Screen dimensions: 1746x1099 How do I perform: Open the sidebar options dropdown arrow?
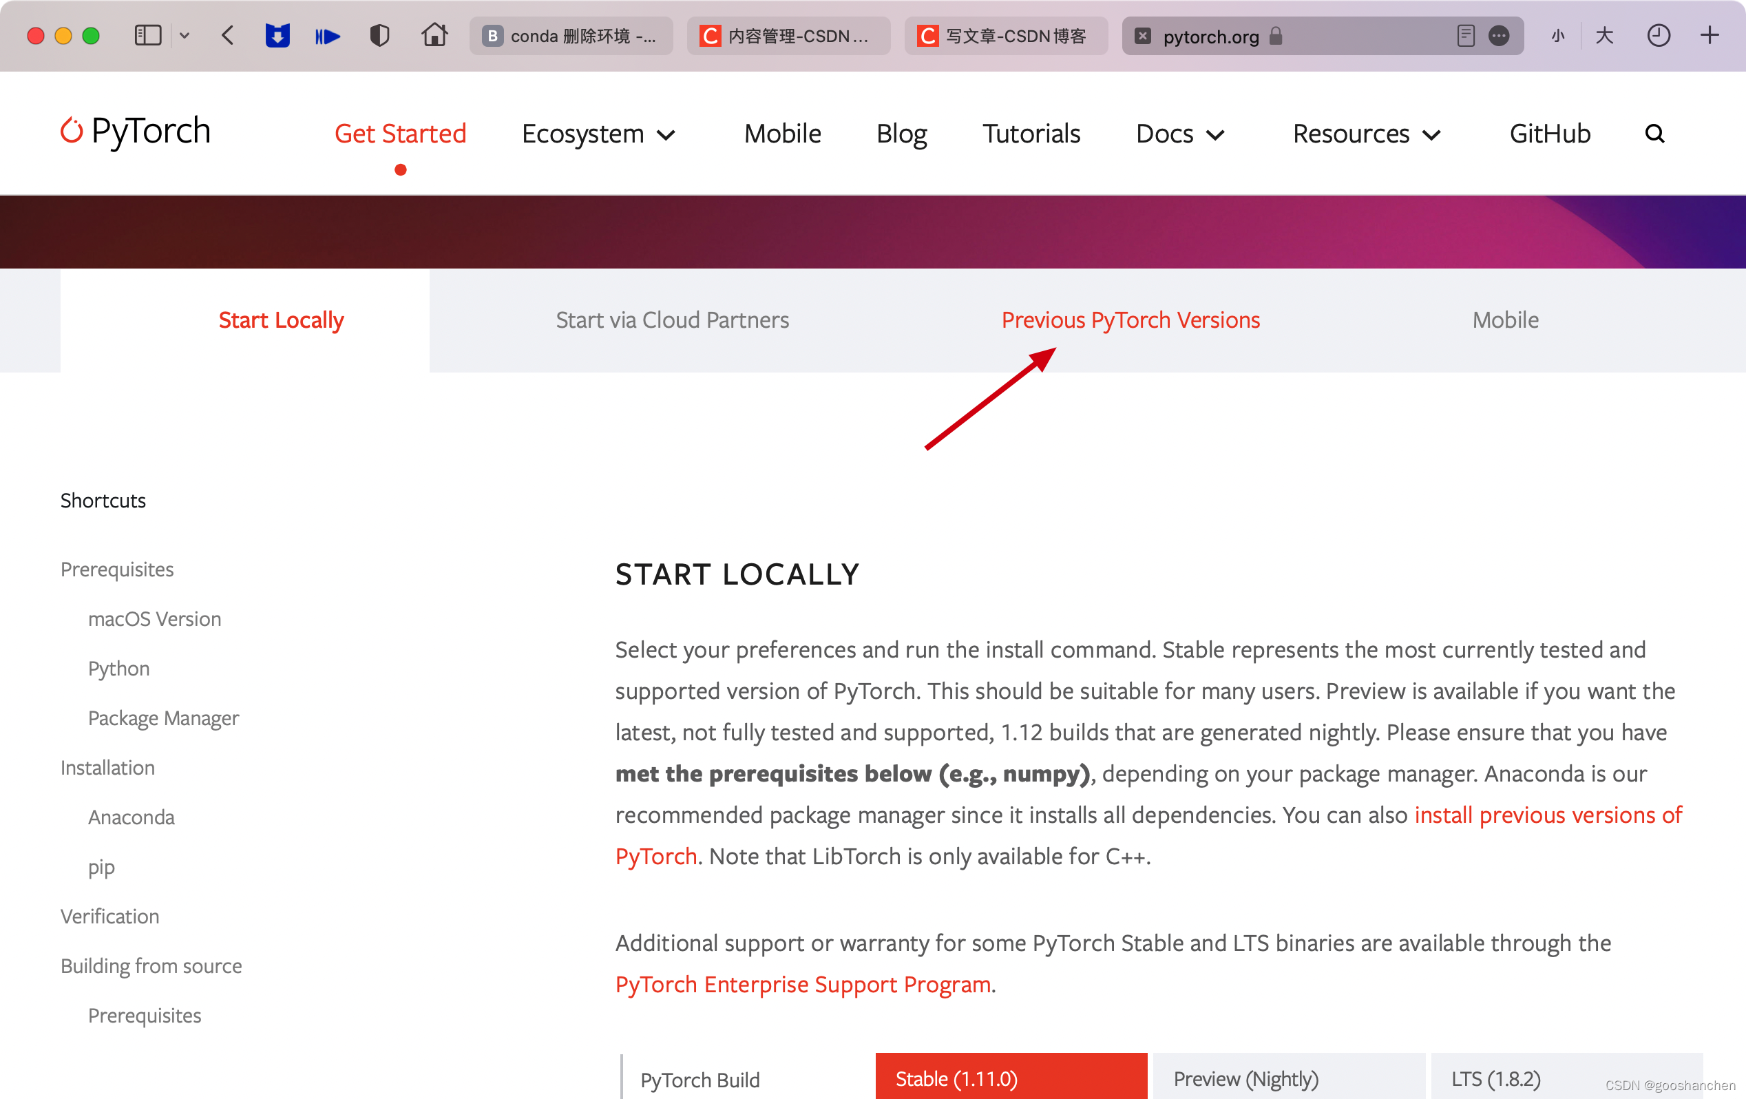point(185,36)
